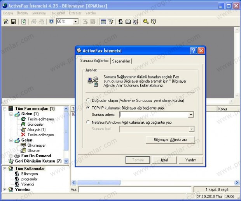Click the İptal button

(164, 160)
